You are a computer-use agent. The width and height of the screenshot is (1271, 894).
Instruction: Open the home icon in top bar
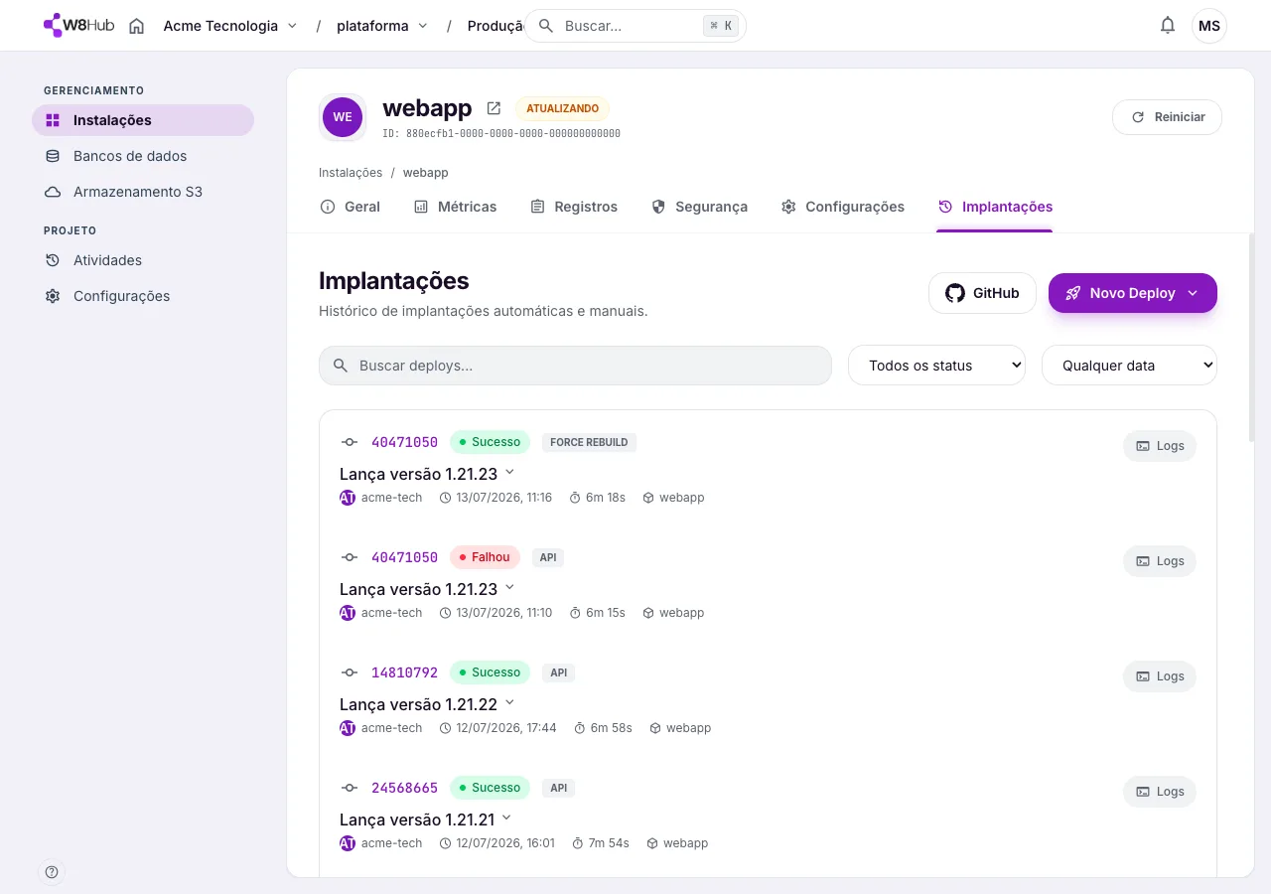[x=137, y=26]
